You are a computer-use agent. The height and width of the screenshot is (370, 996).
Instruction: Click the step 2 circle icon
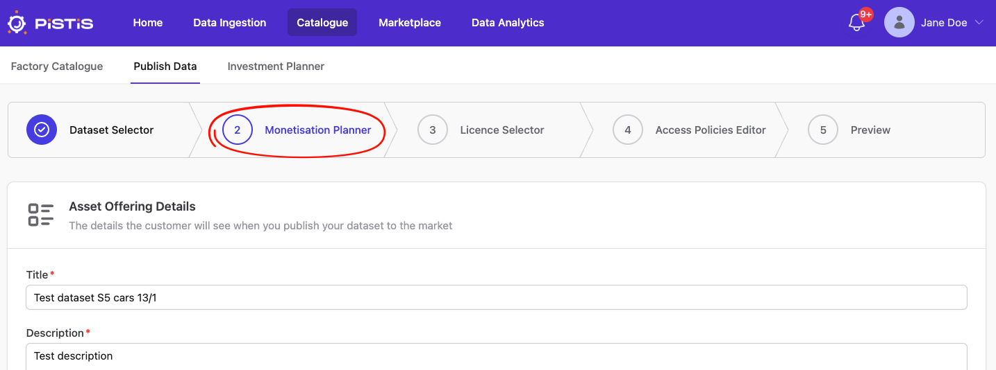[x=238, y=130]
